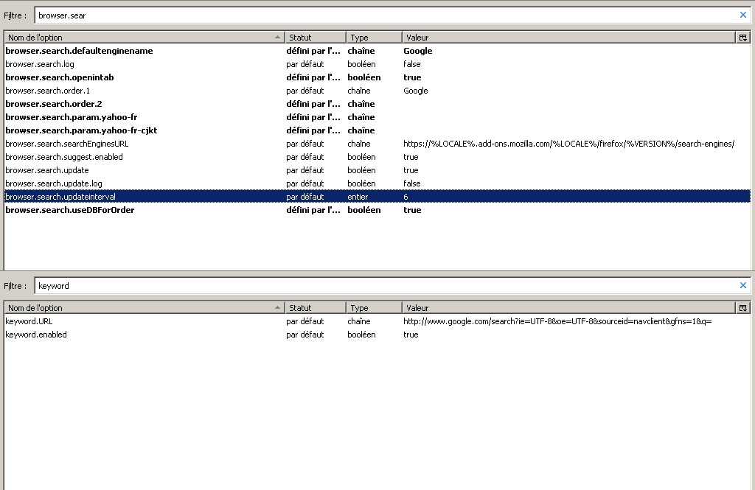Sort by Valeur column in the upper table
Viewport: 755px width, 490px height.
pyautogui.click(x=569, y=38)
